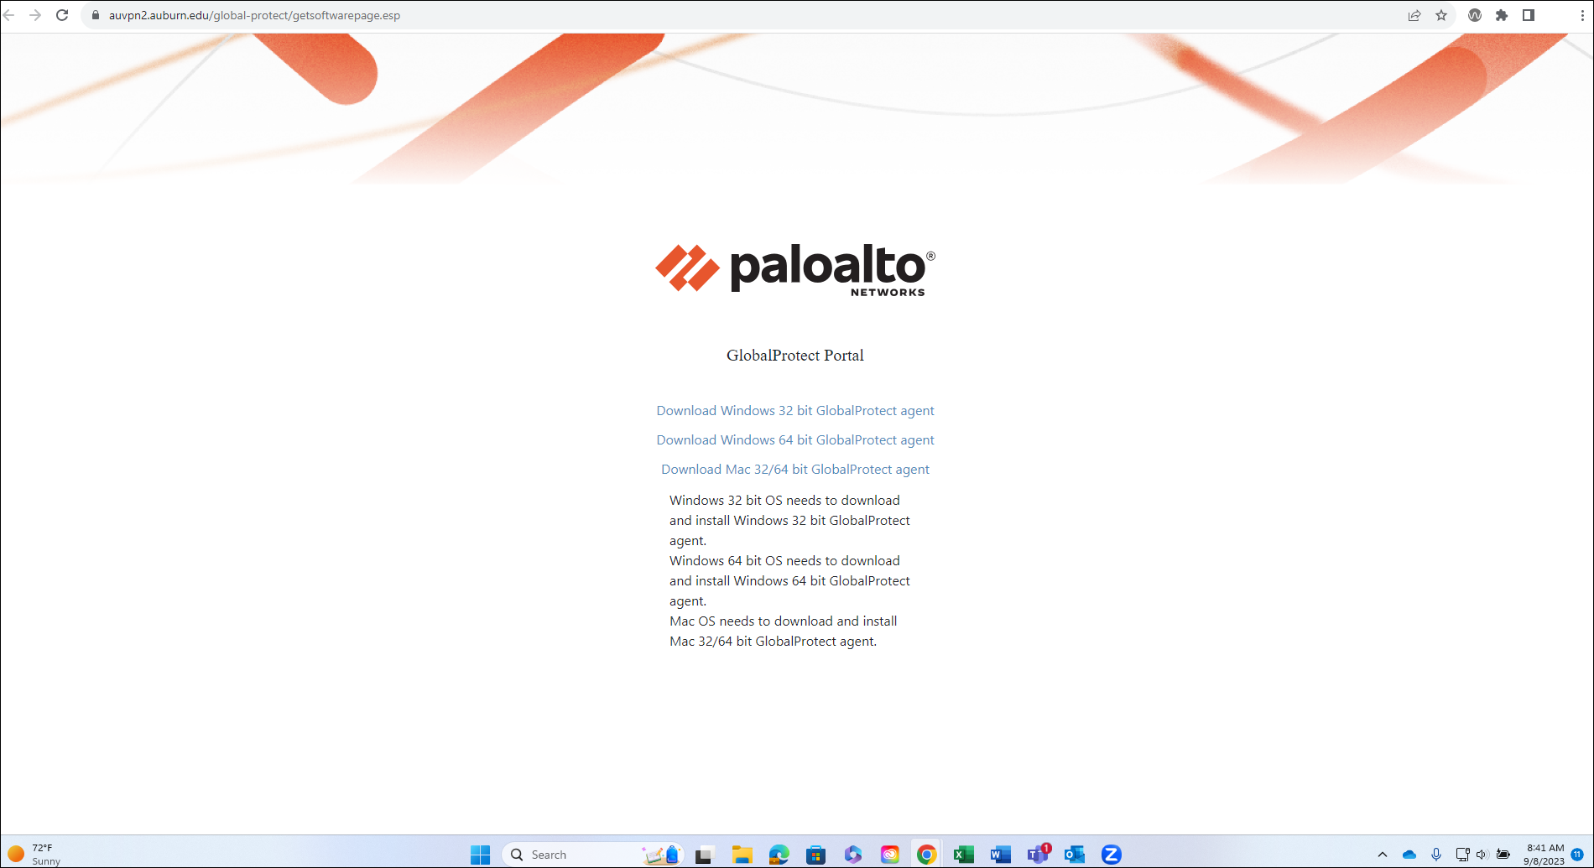Screen dimensions: 1594x868
Task: View site security via the padlock icon
Action: [x=95, y=15]
